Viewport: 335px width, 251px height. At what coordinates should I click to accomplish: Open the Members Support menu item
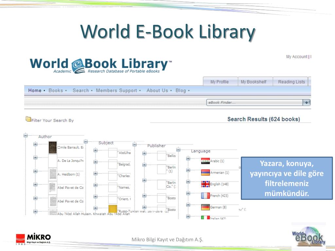[x=116, y=91]
